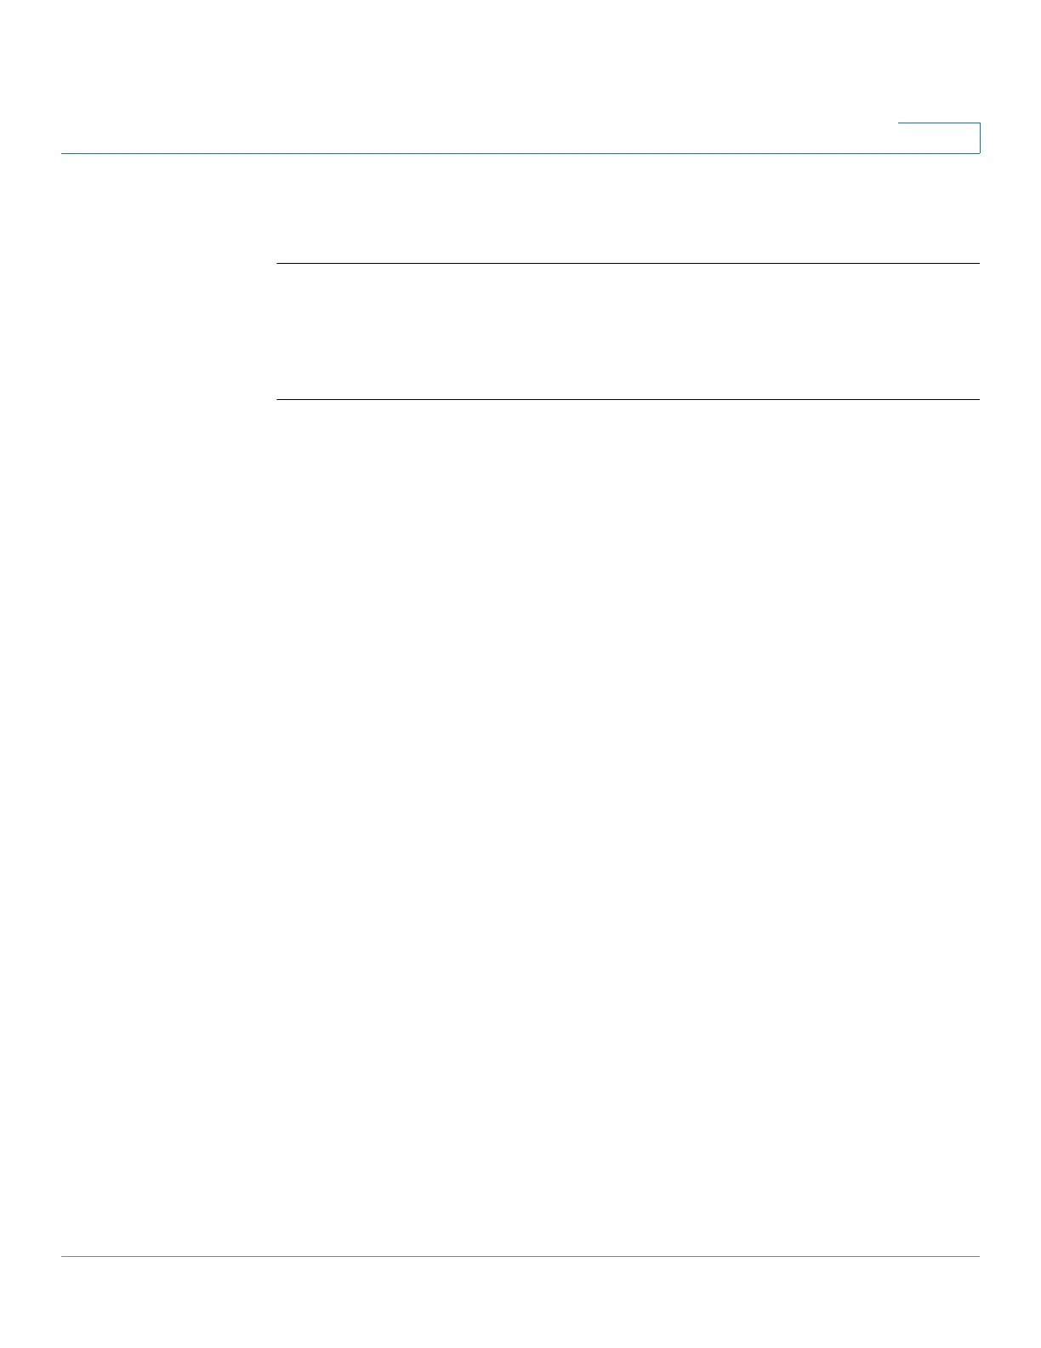Viewport: 1041px width, 1348px height.
Task: Click blank area between the two black rules
Action: (628, 331)
